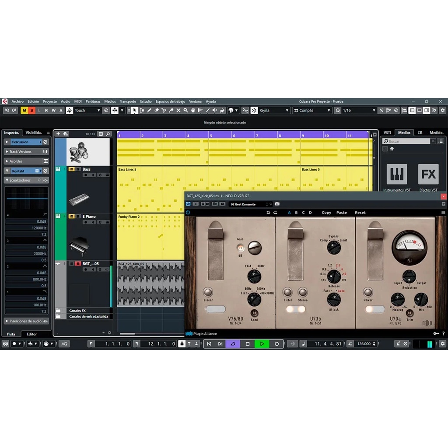Click Add Track plus button
Viewport: 448px width, 448px height.
pos(58,134)
